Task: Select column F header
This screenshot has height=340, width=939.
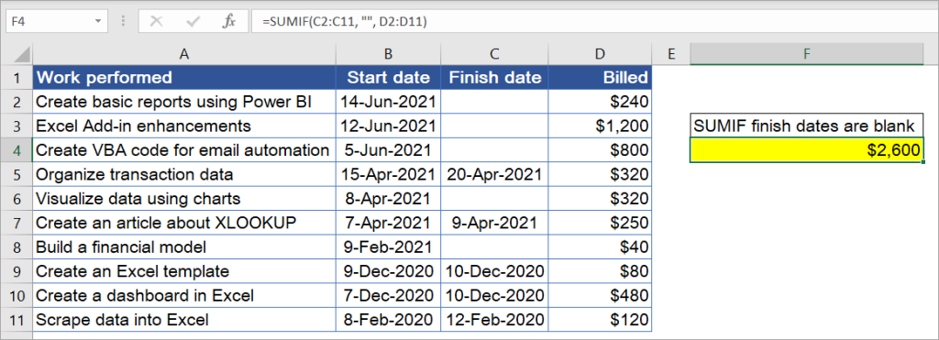Action: [807, 54]
